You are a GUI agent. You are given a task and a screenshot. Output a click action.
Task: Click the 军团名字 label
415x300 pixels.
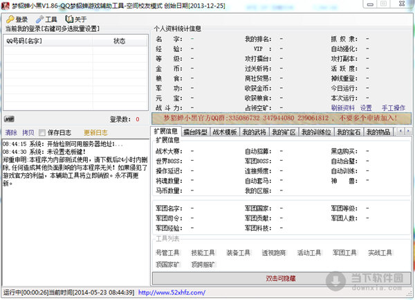click(169, 209)
